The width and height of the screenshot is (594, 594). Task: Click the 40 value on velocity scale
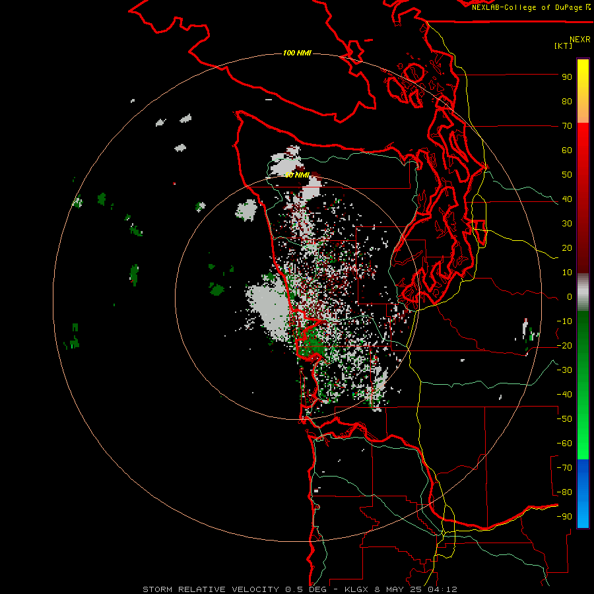point(567,199)
